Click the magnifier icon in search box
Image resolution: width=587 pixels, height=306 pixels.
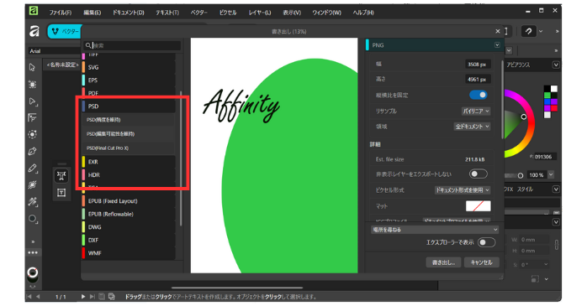(x=88, y=45)
